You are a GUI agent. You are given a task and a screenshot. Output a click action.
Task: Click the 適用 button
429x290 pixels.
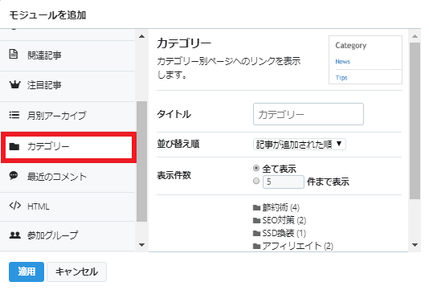(27, 272)
